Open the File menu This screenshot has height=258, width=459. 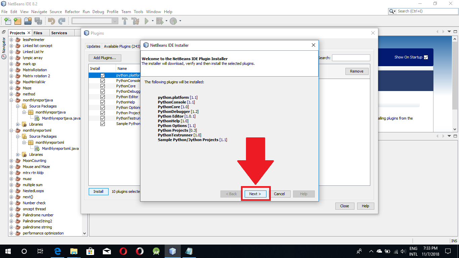click(x=4, y=11)
